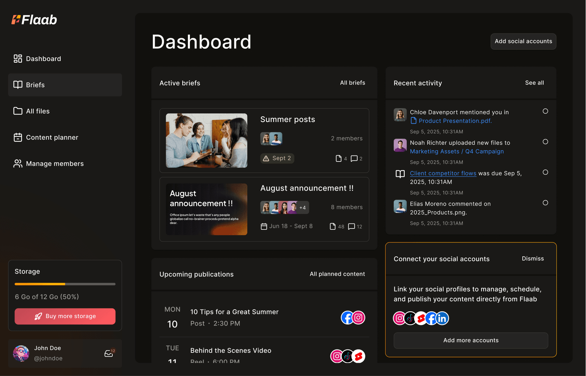Click the file count icon on Summer posts
586x376 pixels.
point(338,158)
